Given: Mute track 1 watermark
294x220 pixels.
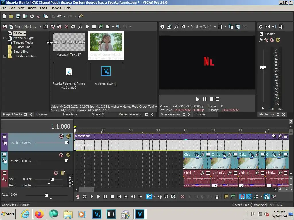Looking at the screenshot, I should coord(61,136).
